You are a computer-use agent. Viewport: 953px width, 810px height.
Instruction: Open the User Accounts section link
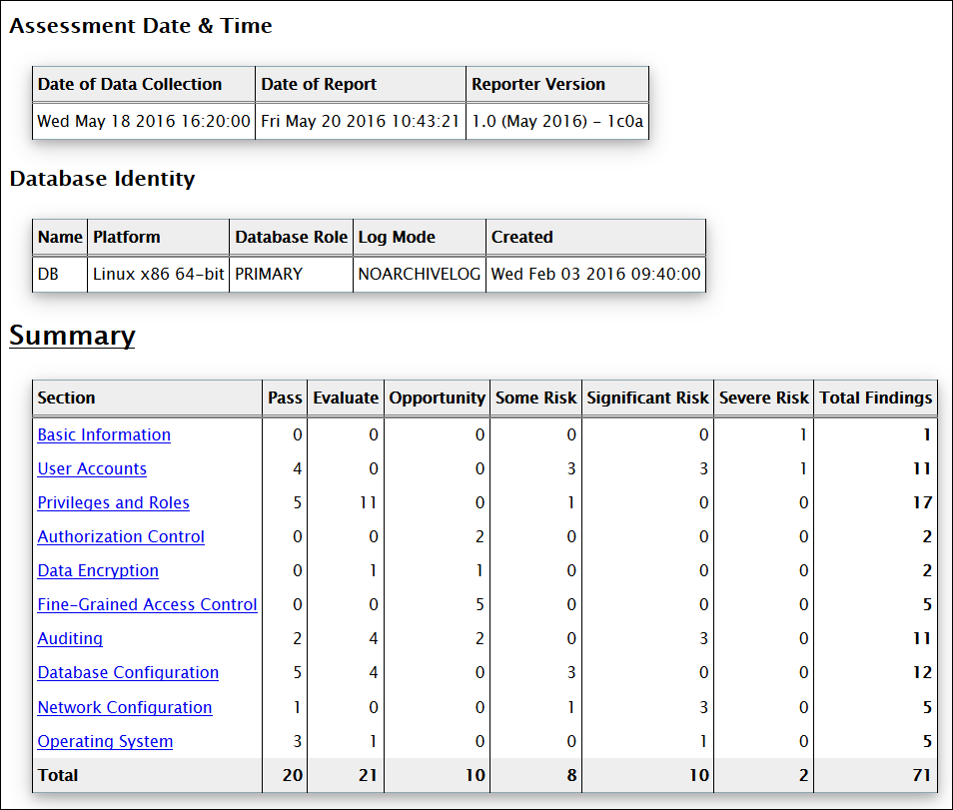pos(91,468)
